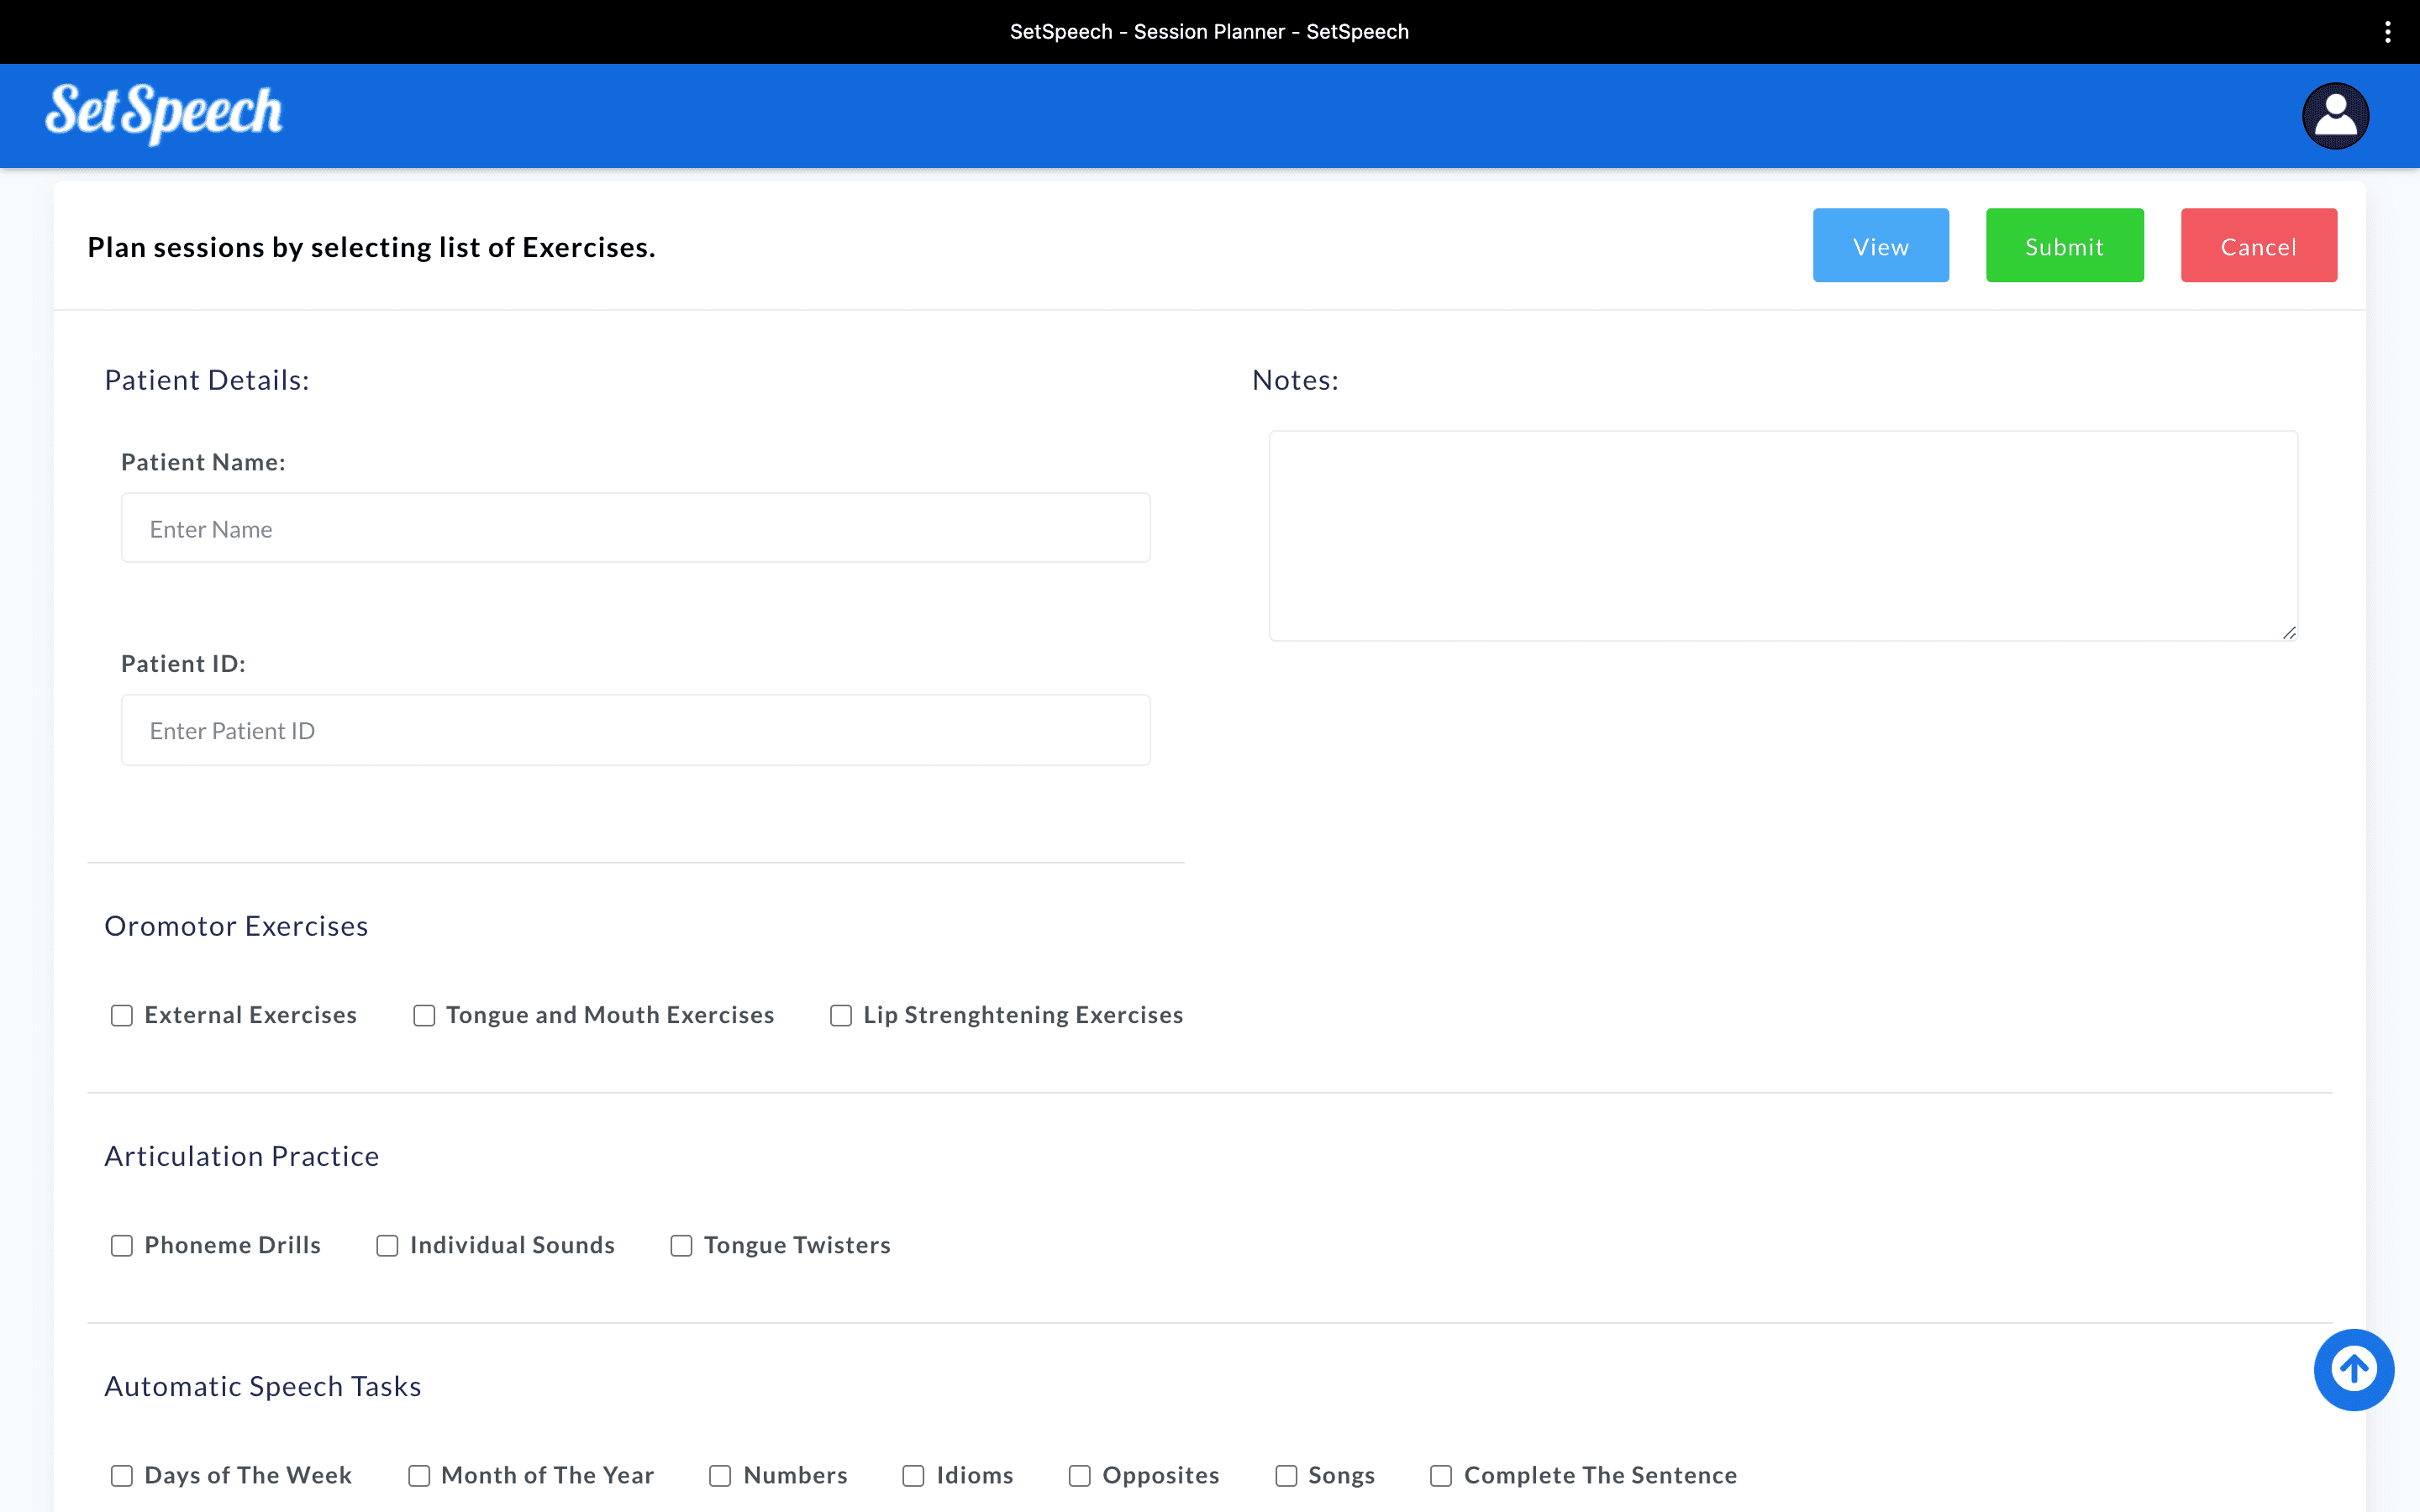Toggle Individual Sounds checkbox

point(387,1246)
